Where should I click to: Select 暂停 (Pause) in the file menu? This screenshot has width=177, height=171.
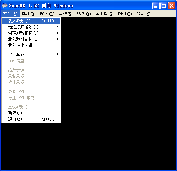click(x=31, y=113)
